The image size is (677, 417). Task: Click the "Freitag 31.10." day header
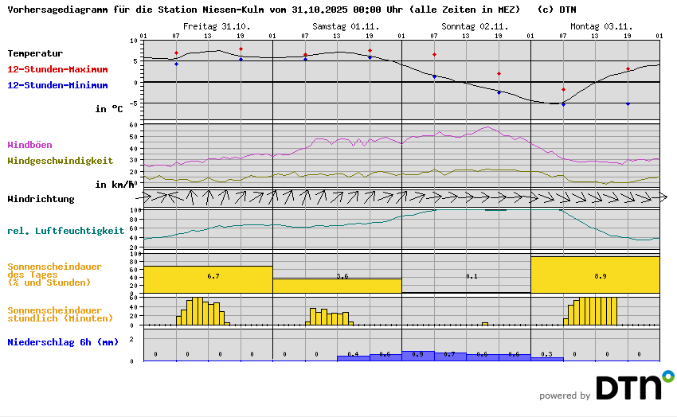pyautogui.click(x=217, y=26)
